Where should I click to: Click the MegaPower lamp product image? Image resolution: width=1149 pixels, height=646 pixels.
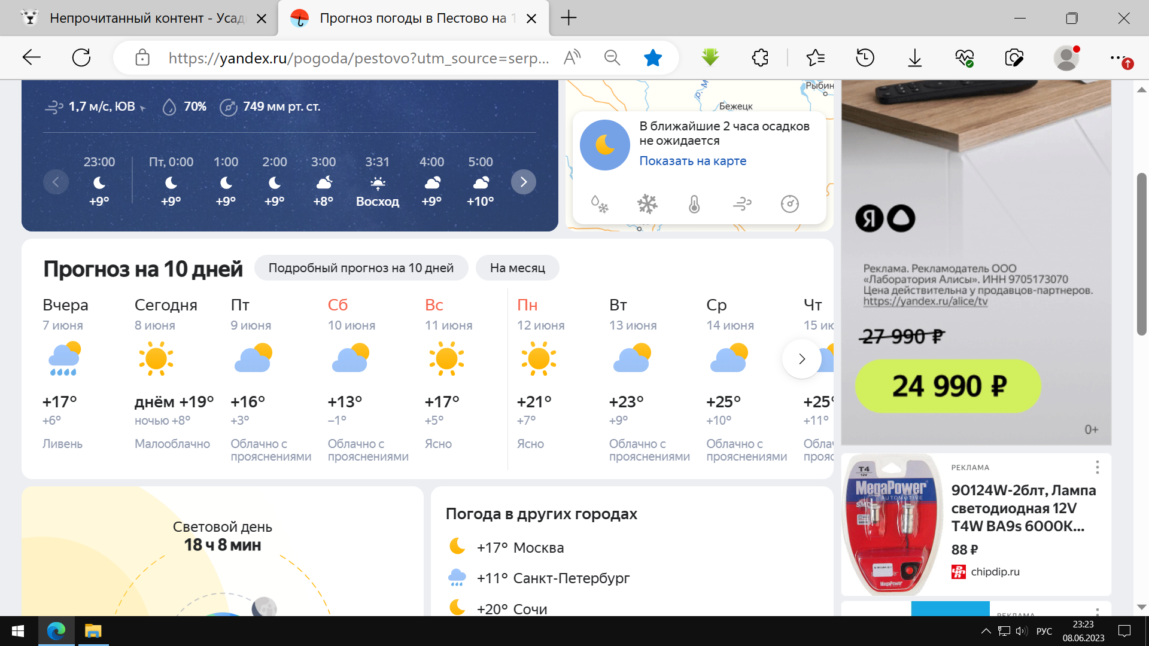tap(892, 524)
